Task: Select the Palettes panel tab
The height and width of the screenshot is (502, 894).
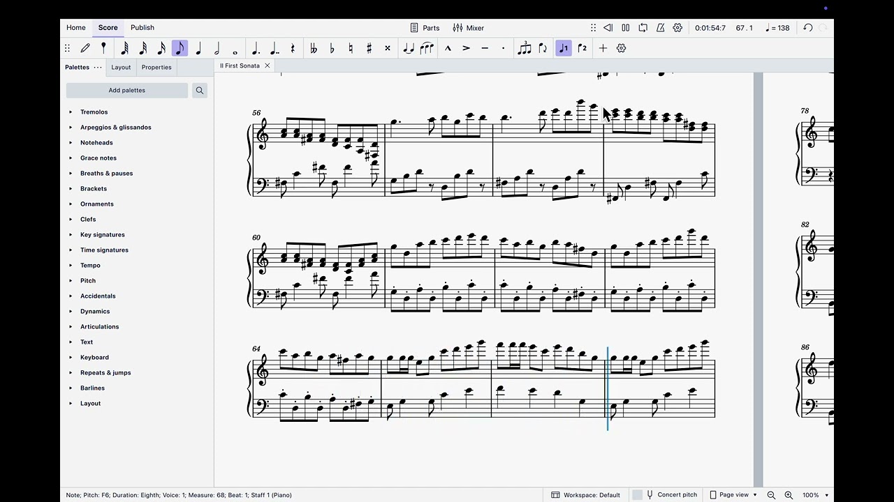Action: tap(77, 68)
